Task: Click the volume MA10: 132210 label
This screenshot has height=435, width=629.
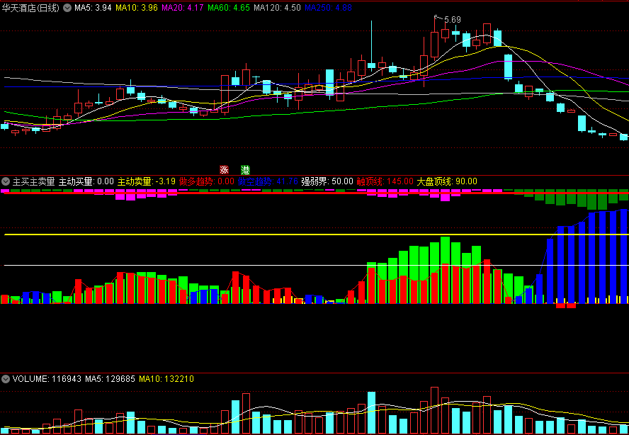Action: coord(166,378)
